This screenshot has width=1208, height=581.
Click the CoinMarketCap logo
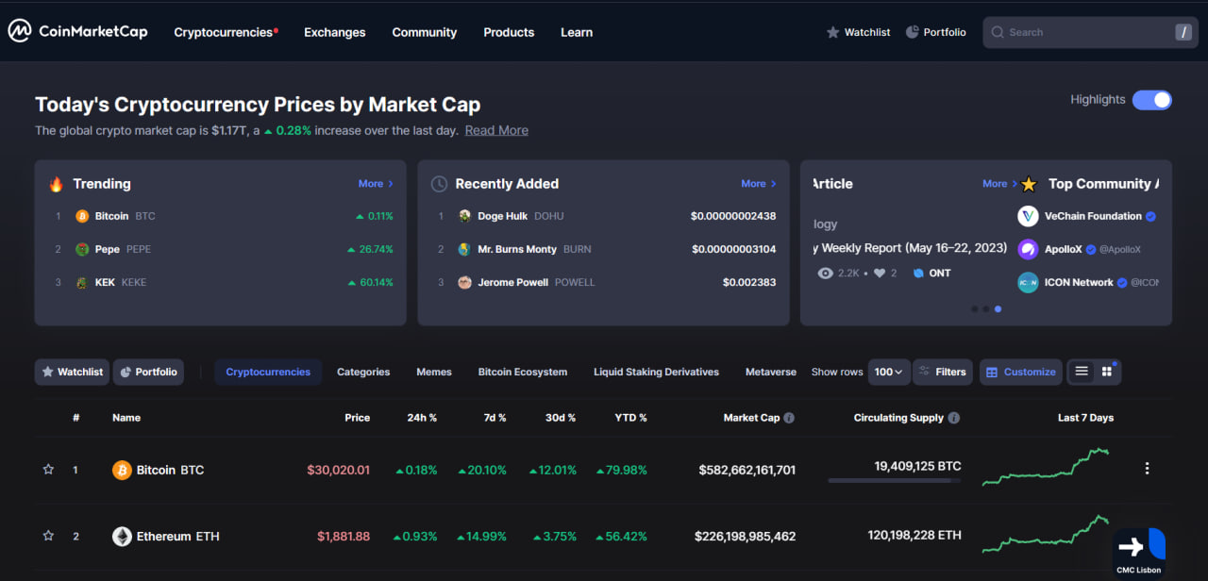[78, 31]
